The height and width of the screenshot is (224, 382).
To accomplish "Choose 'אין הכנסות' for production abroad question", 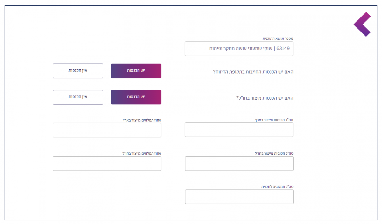I will [x=78, y=97].
